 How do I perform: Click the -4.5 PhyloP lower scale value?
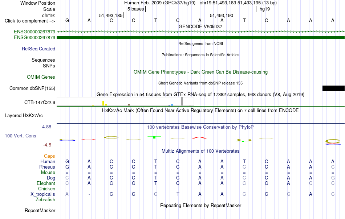pyautogui.click(x=47, y=145)
